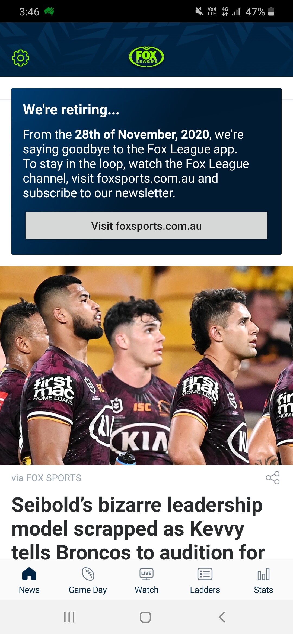Tap the Android home navigation button
This screenshot has width=293, height=634.
pos(145,617)
